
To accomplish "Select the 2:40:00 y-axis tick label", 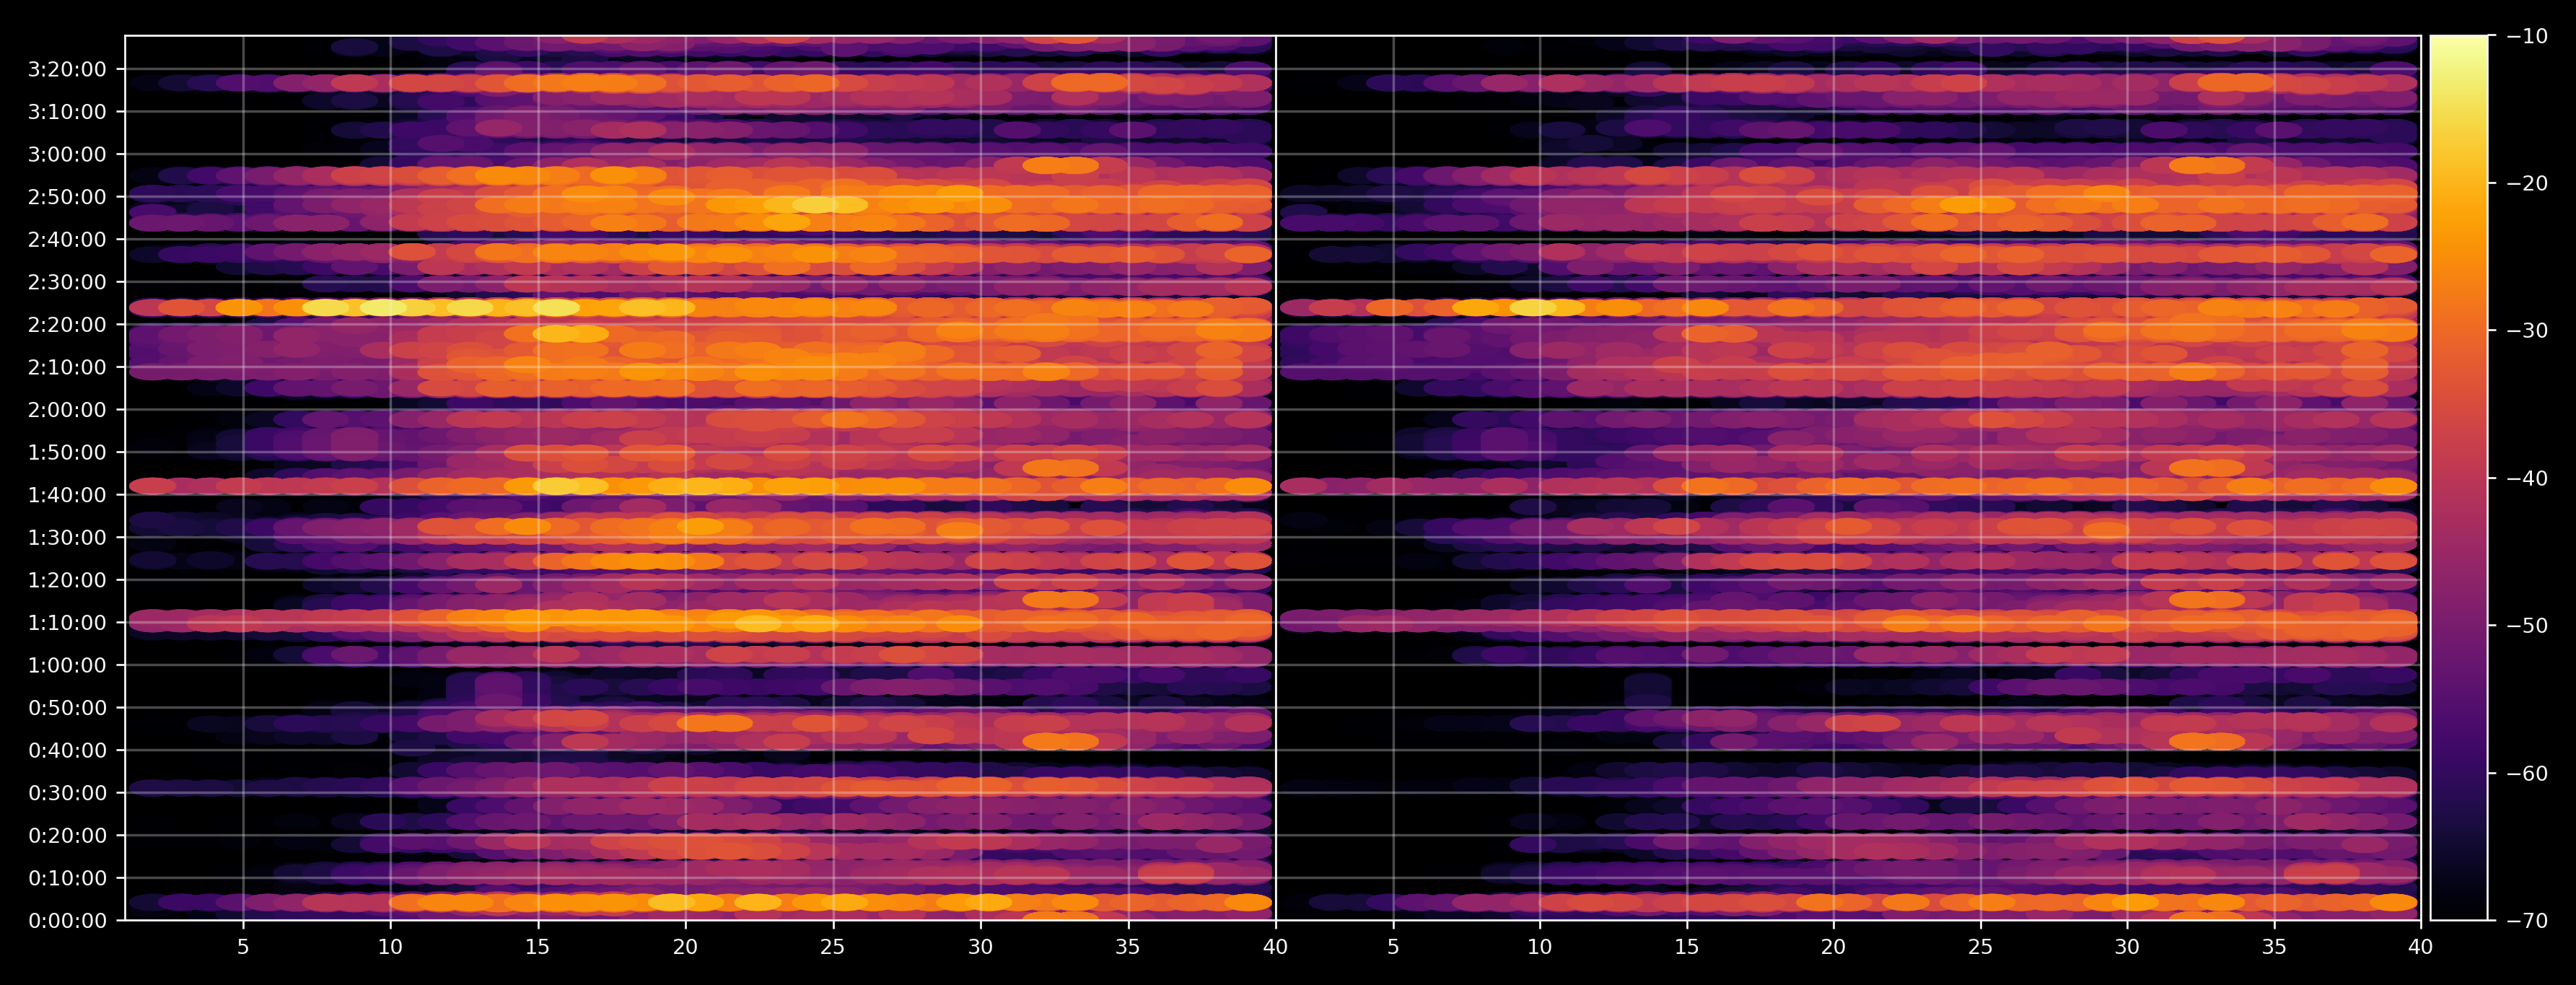I will point(67,240).
